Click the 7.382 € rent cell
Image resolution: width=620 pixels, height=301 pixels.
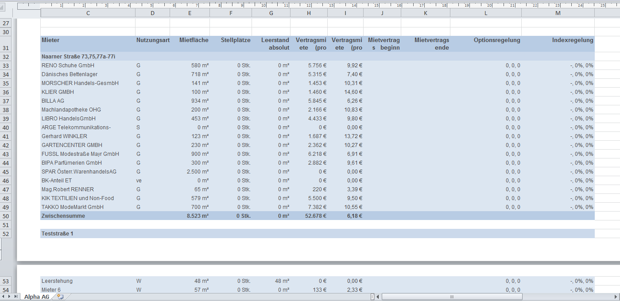(x=309, y=207)
